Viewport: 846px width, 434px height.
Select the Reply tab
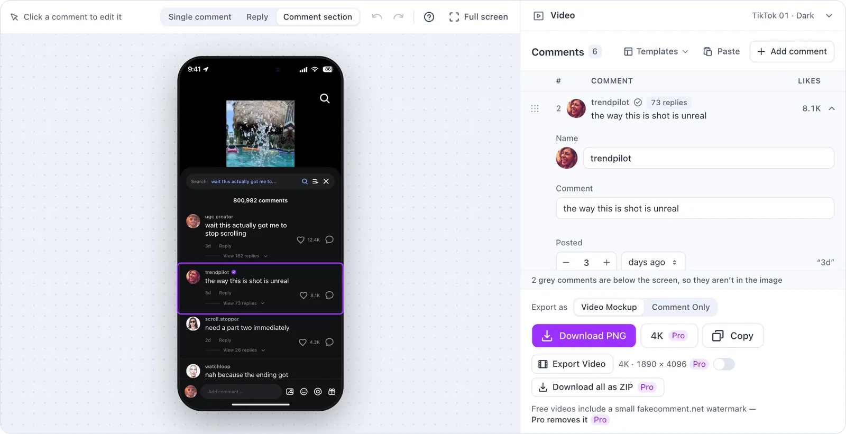point(257,17)
